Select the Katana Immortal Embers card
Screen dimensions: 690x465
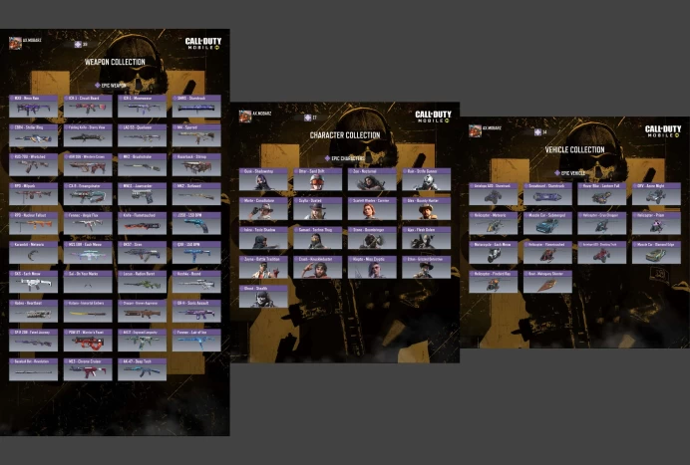pos(88,312)
